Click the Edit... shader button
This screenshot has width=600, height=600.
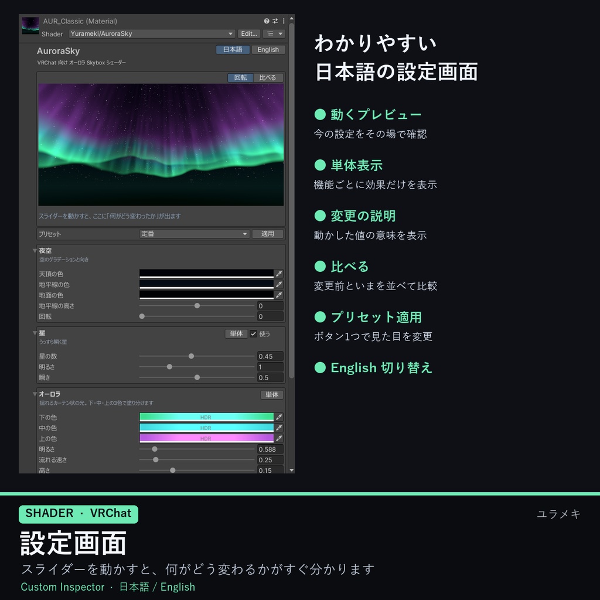(x=249, y=33)
